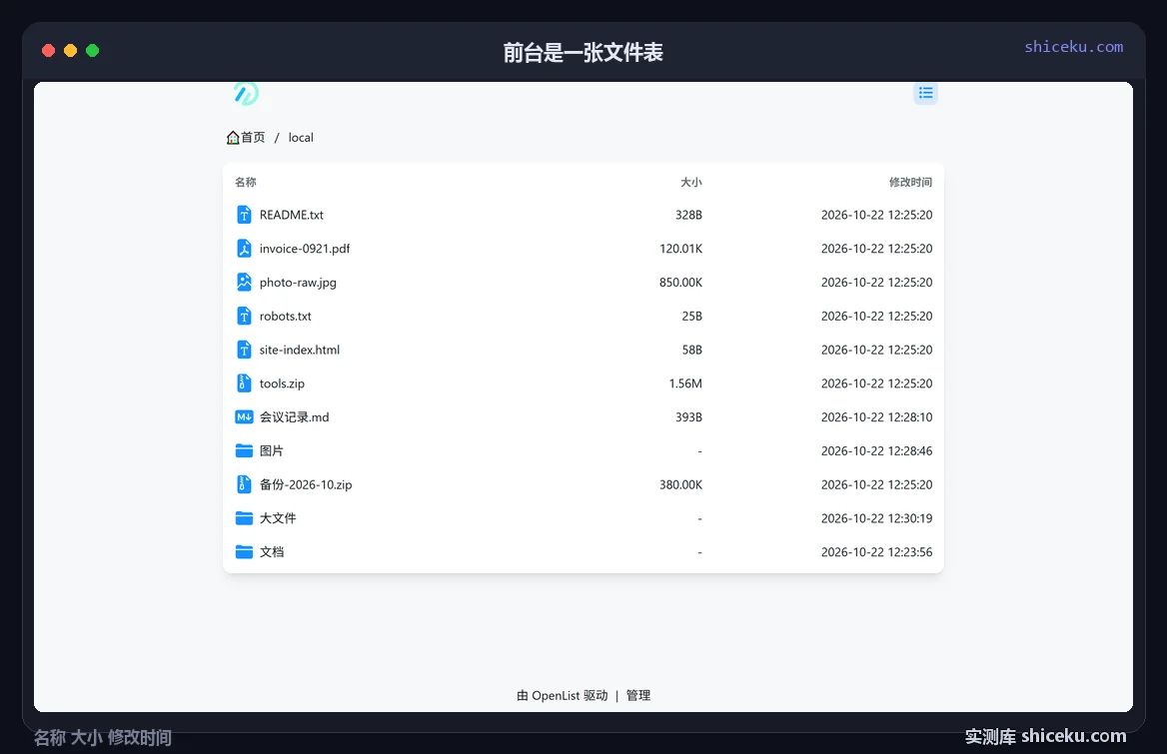Click the 25B size value
The height and width of the screenshot is (754, 1167).
tap(692, 316)
